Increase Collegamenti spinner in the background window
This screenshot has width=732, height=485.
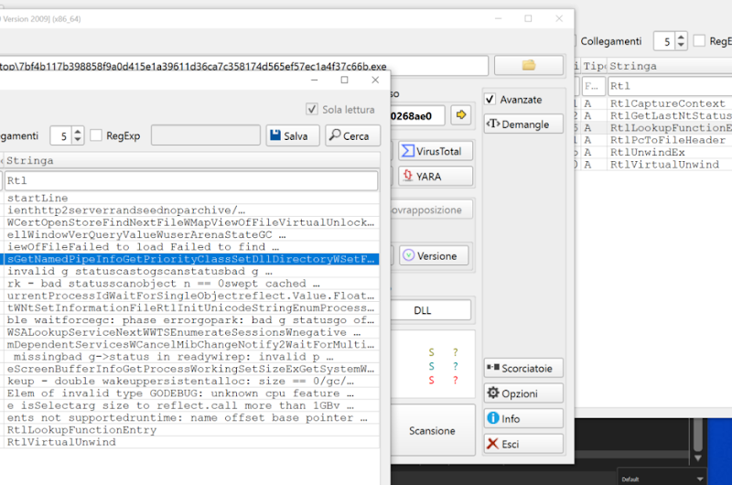click(681, 37)
